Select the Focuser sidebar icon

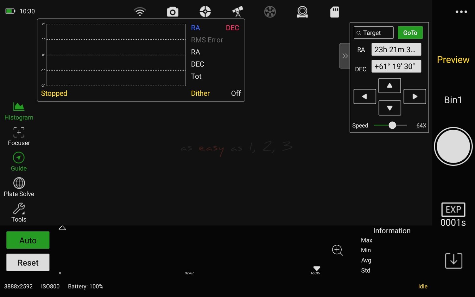(19, 136)
